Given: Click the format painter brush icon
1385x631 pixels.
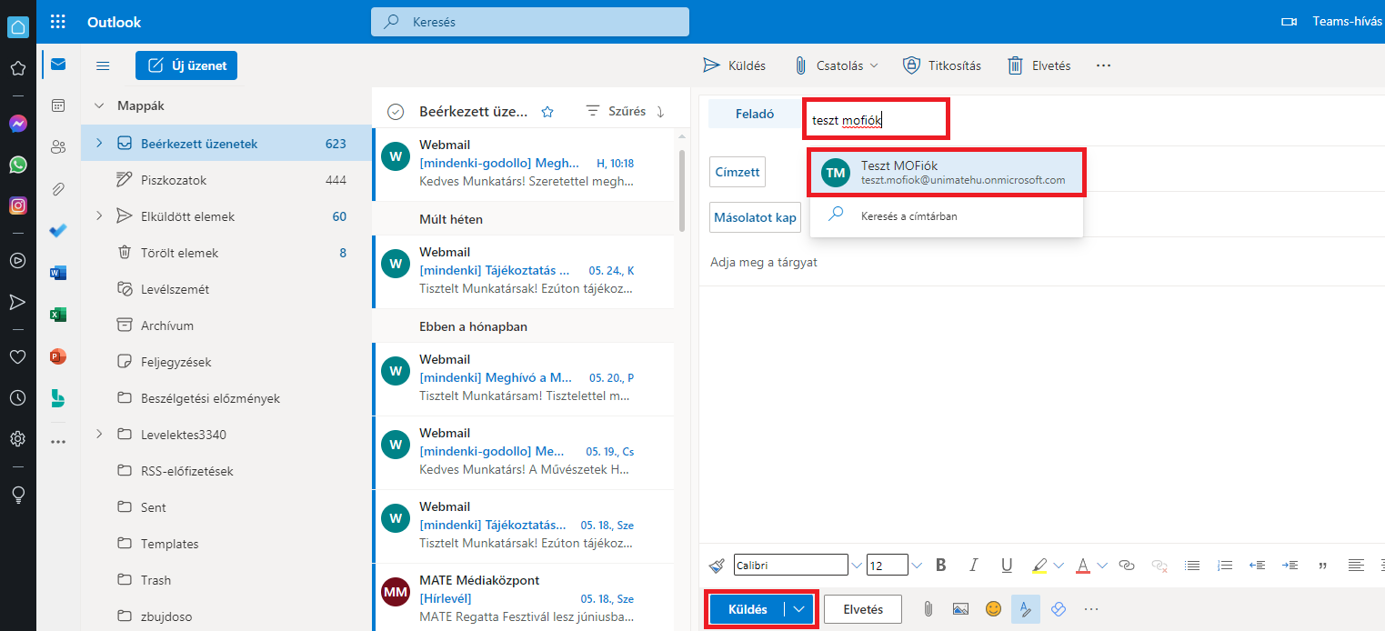Looking at the screenshot, I should point(718,565).
